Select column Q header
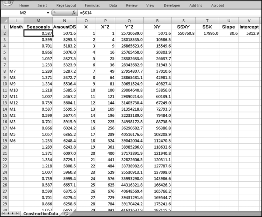The width and height of the screenshot is (262, 217). tap(129, 20)
